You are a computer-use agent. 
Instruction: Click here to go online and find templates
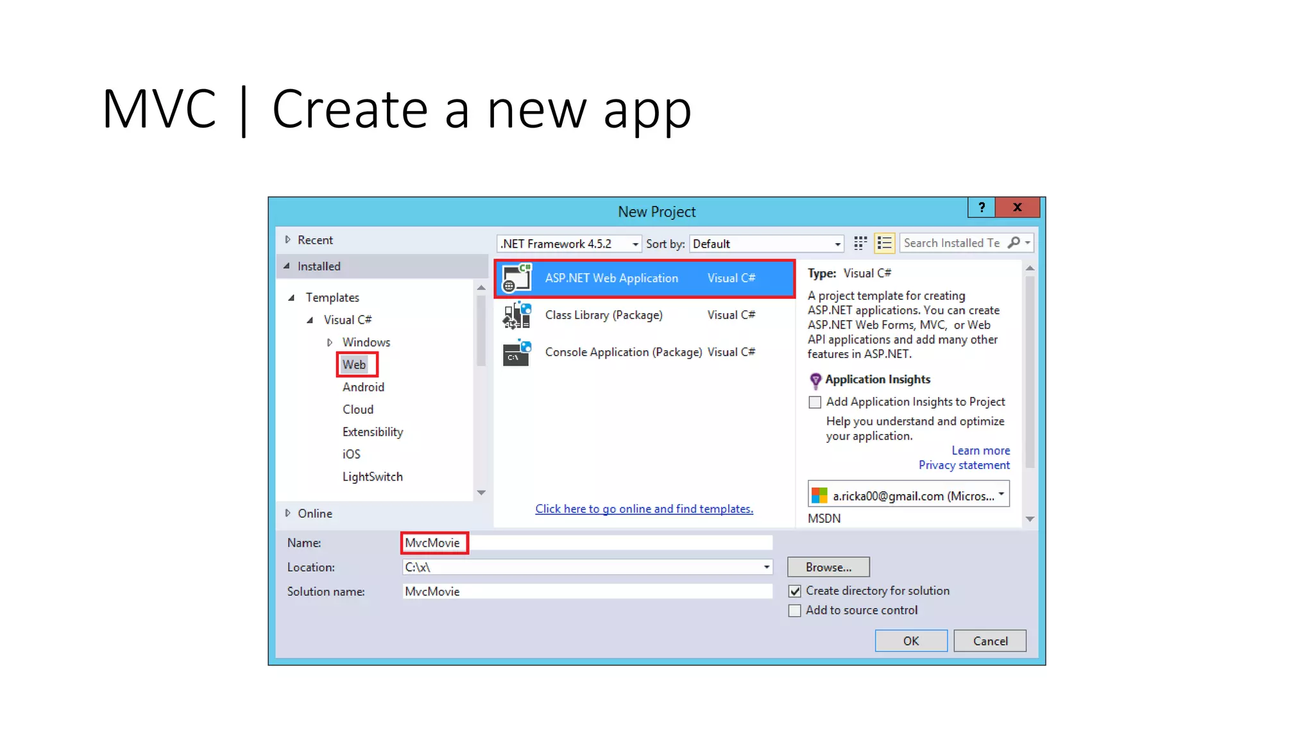[x=644, y=509]
